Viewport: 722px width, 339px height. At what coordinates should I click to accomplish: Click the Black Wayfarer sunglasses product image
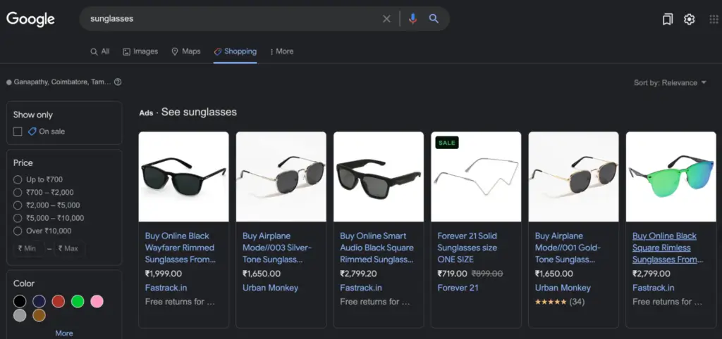point(184,177)
